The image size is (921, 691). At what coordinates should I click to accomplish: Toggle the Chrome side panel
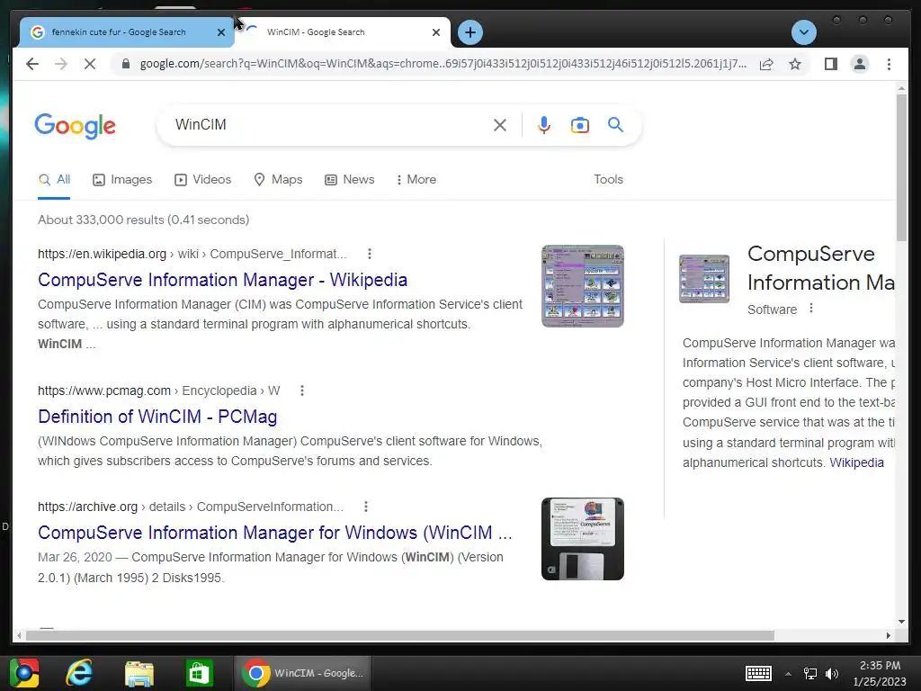tap(830, 64)
